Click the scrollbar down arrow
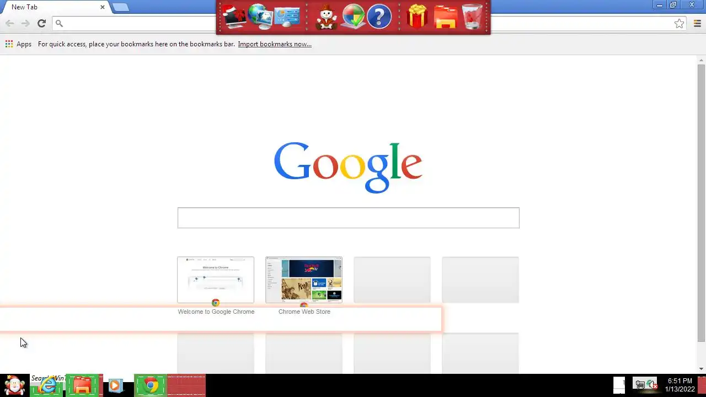 701,369
